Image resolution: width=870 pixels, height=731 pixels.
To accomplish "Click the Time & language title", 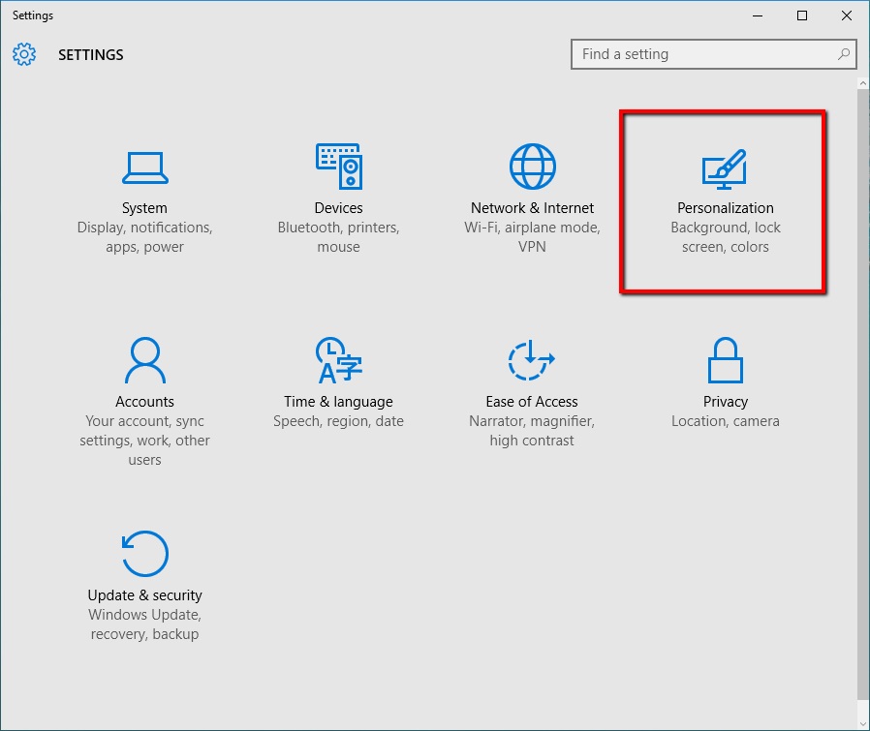I will [x=338, y=402].
